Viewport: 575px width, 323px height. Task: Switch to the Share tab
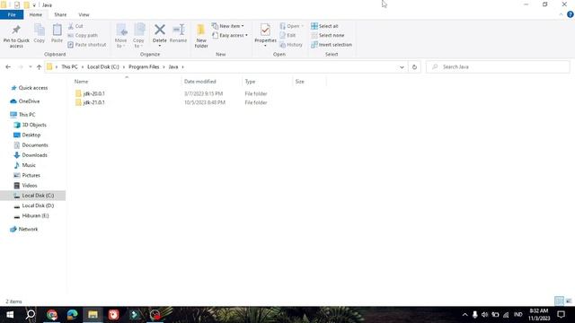click(60, 14)
